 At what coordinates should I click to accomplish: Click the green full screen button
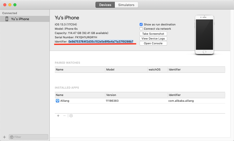pos(15,5)
